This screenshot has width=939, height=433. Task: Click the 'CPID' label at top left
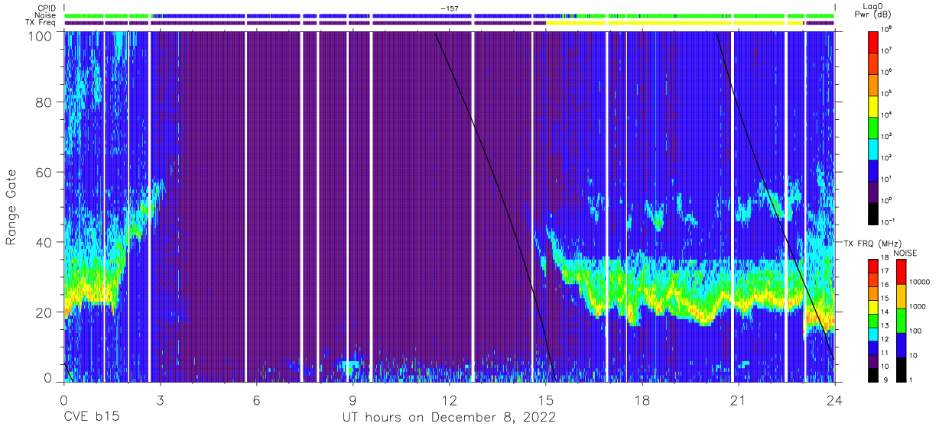(x=47, y=8)
